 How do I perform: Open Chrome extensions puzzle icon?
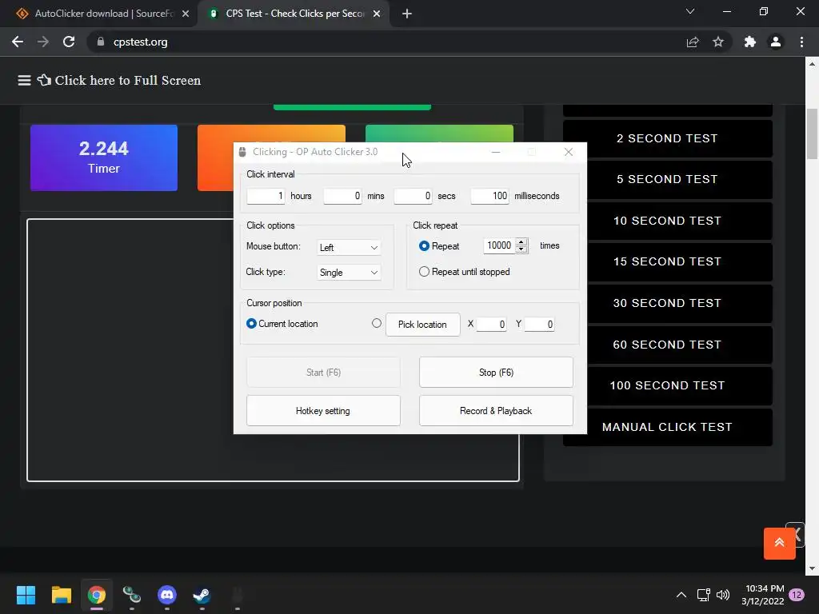(750, 42)
